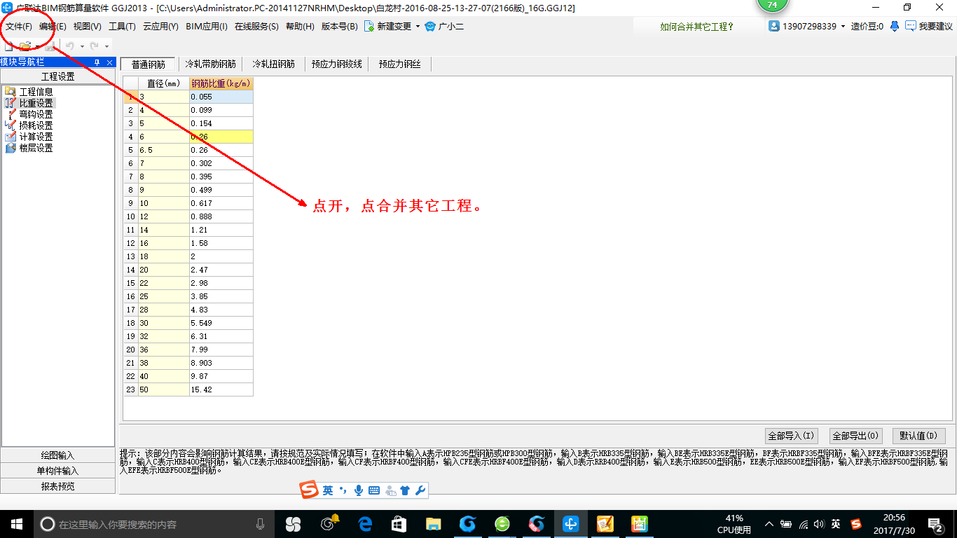Open the Sogou wrench toolbox icon
This screenshot has width=957, height=538.
(420, 490)
